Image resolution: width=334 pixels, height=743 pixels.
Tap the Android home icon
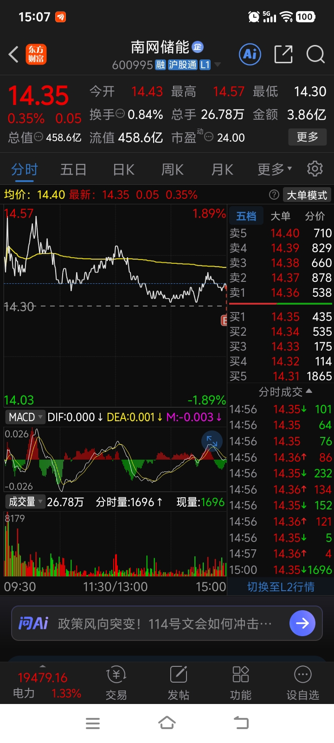tap(167, 723)
